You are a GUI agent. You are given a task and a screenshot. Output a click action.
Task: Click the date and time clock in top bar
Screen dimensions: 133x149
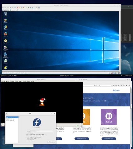(x=66, y=75)
